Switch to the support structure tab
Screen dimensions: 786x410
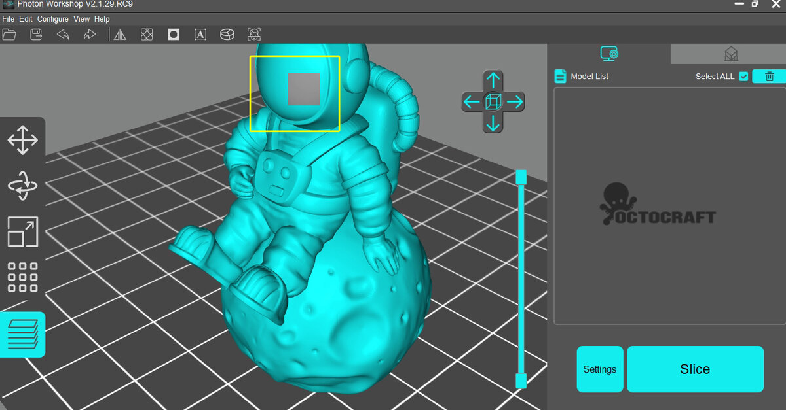tap(730, 54)
